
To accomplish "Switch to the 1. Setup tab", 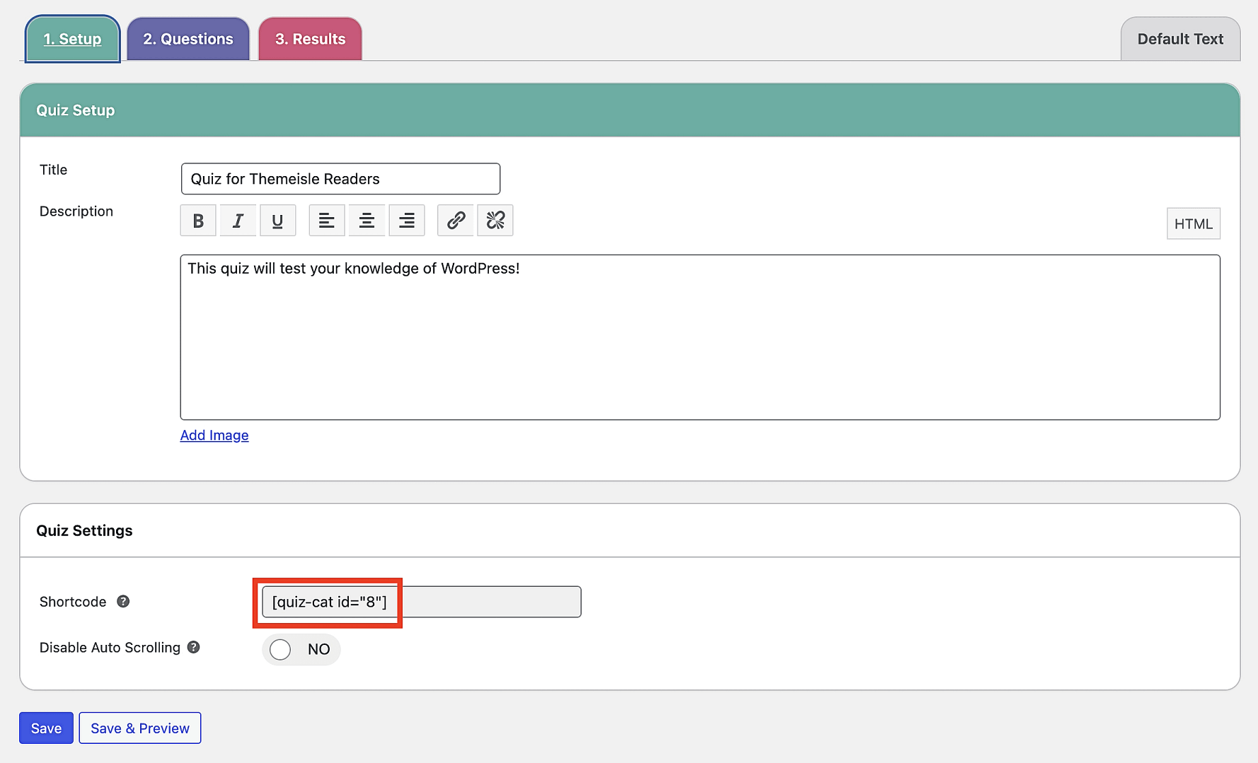I will [73, 39].
